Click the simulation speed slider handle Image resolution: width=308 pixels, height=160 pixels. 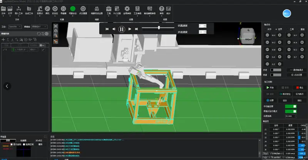point(159,28)
